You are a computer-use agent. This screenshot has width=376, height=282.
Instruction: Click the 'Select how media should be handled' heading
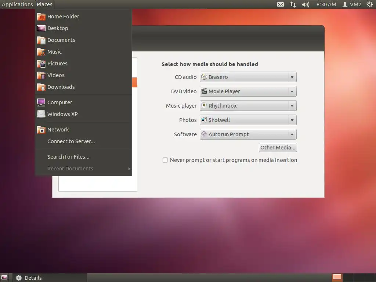(x=210, y=64)
